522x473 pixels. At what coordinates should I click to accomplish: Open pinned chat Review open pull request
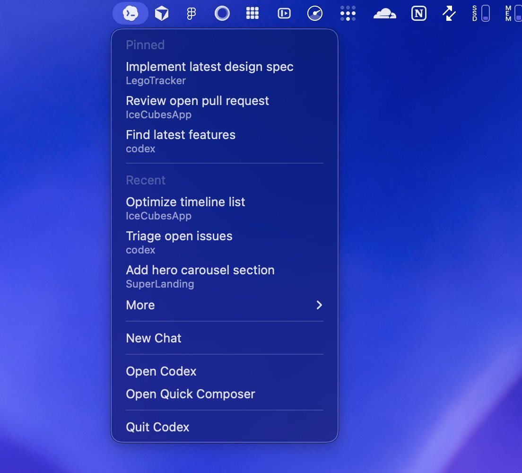tap(225, 107)
